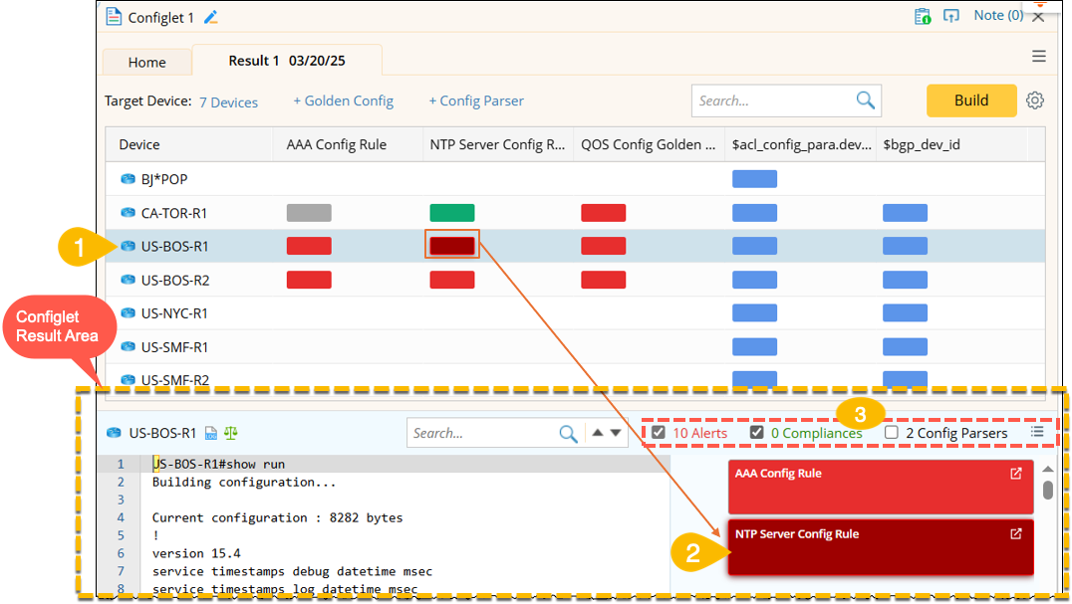Click the pencil icon to rename Configlet 1
The width and height of the screenshot is (1072, 604).
tap(210, 17)
